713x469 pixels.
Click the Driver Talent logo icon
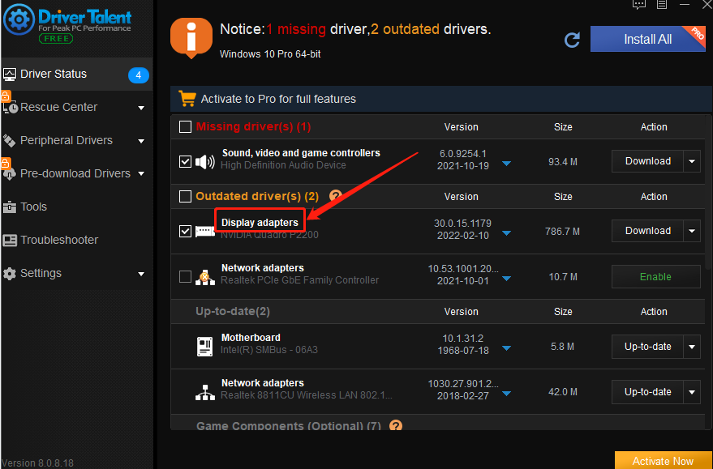(x=19, y=19)
